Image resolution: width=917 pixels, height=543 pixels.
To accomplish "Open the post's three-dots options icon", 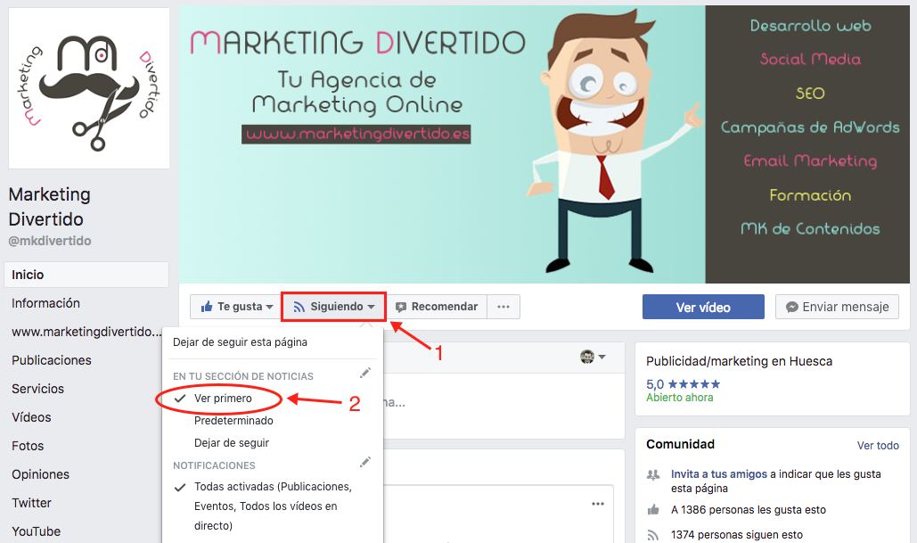I will 598,504.
